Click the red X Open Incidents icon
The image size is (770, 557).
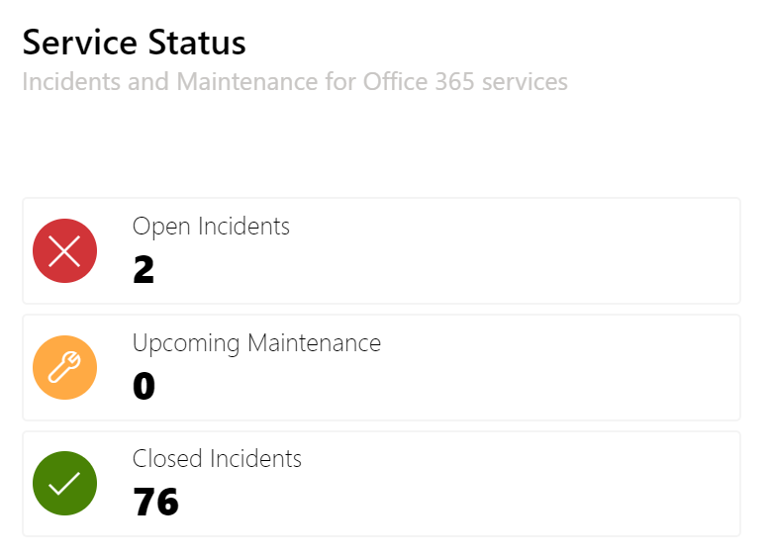pos(64,250)
